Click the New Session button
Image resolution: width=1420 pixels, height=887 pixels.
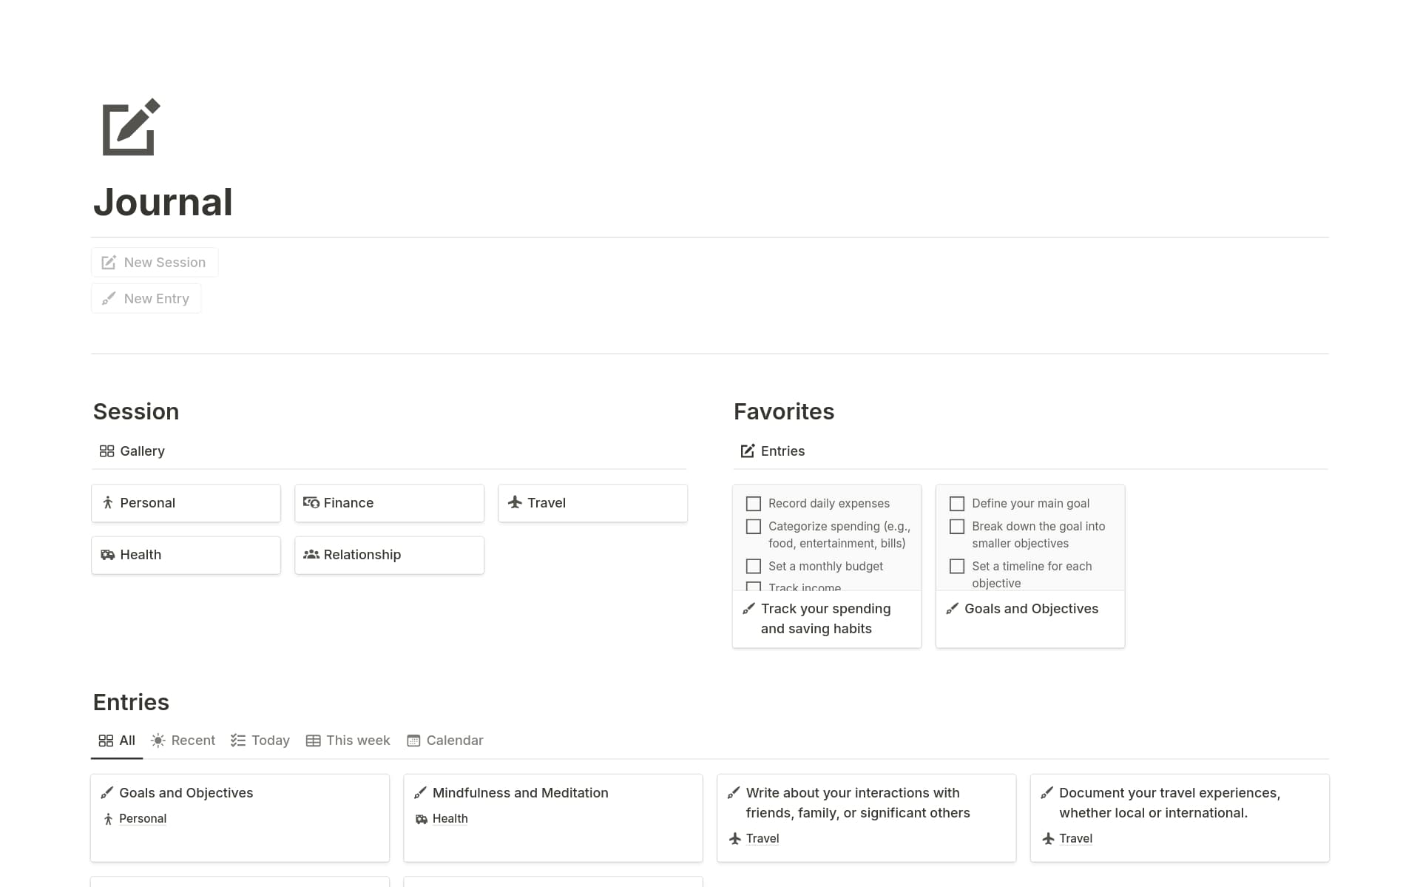click(x=154, y=262)
